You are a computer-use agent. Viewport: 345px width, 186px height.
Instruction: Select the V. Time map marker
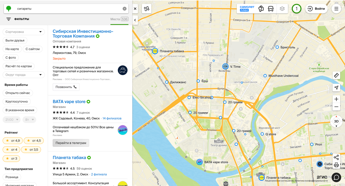[x=225, y=66]
